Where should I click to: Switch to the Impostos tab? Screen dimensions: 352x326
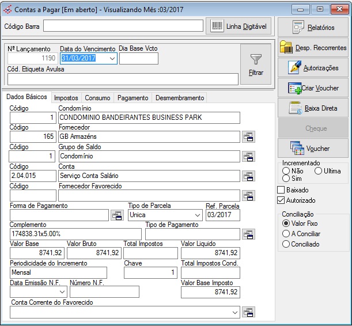point(66,98)
